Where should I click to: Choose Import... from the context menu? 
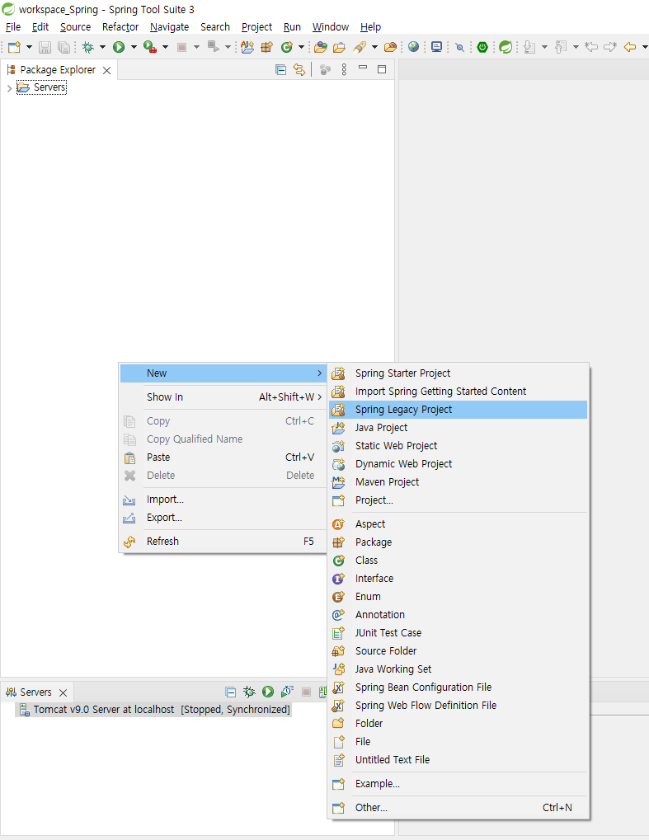tap(223, 500)
